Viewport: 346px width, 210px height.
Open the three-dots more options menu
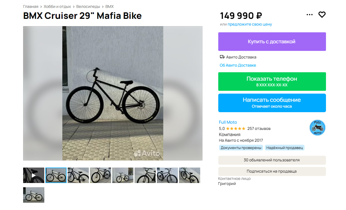point(310,15)
